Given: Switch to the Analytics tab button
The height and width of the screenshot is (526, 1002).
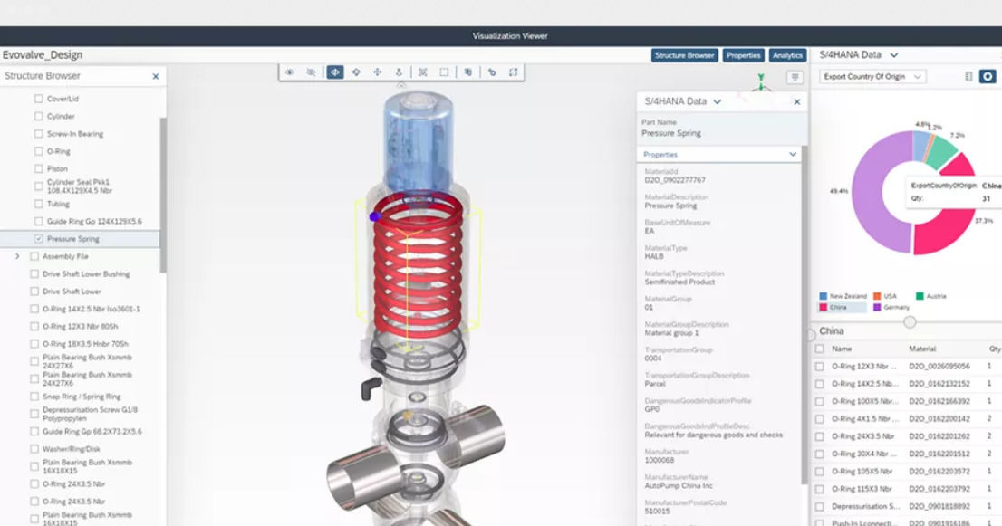Looking at the screenshot, I should coord(787,55).
